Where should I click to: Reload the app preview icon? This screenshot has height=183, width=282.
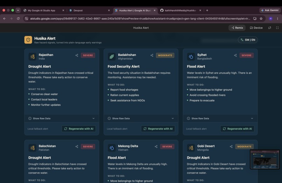(x=270, y=28)
